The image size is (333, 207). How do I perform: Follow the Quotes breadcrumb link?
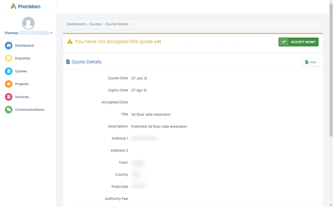pyautogui.click(x=96, y=24)
